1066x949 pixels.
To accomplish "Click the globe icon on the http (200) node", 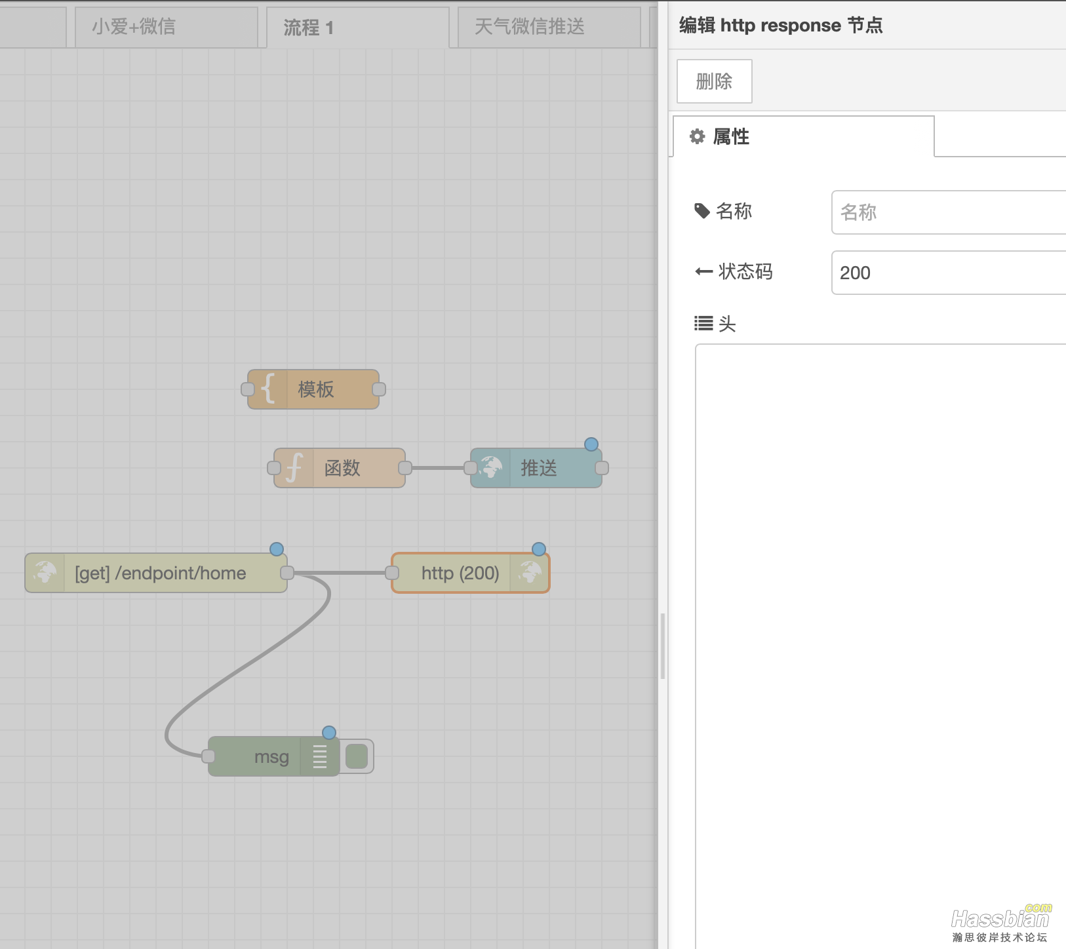I will tap(530, 573).
